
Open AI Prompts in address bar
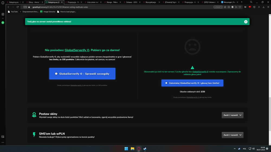point(218,7)
